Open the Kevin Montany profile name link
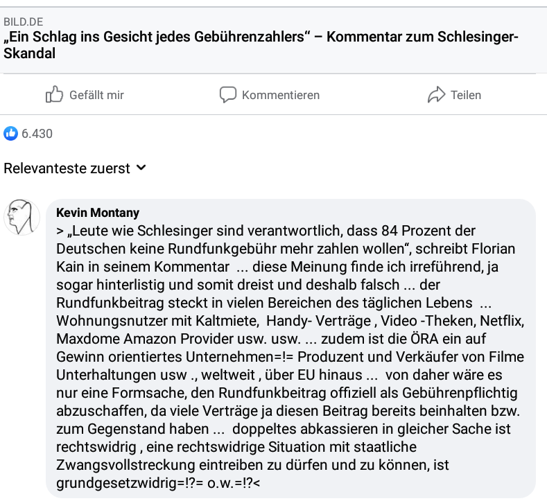 [98, 212]
